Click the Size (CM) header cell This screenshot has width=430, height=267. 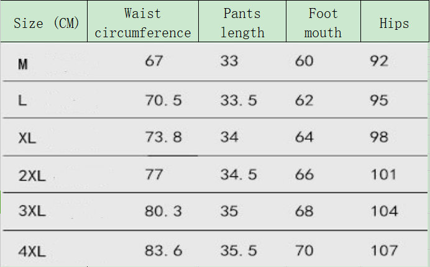tap(47, 24)
